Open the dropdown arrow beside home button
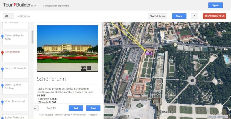 coord(12,16)
